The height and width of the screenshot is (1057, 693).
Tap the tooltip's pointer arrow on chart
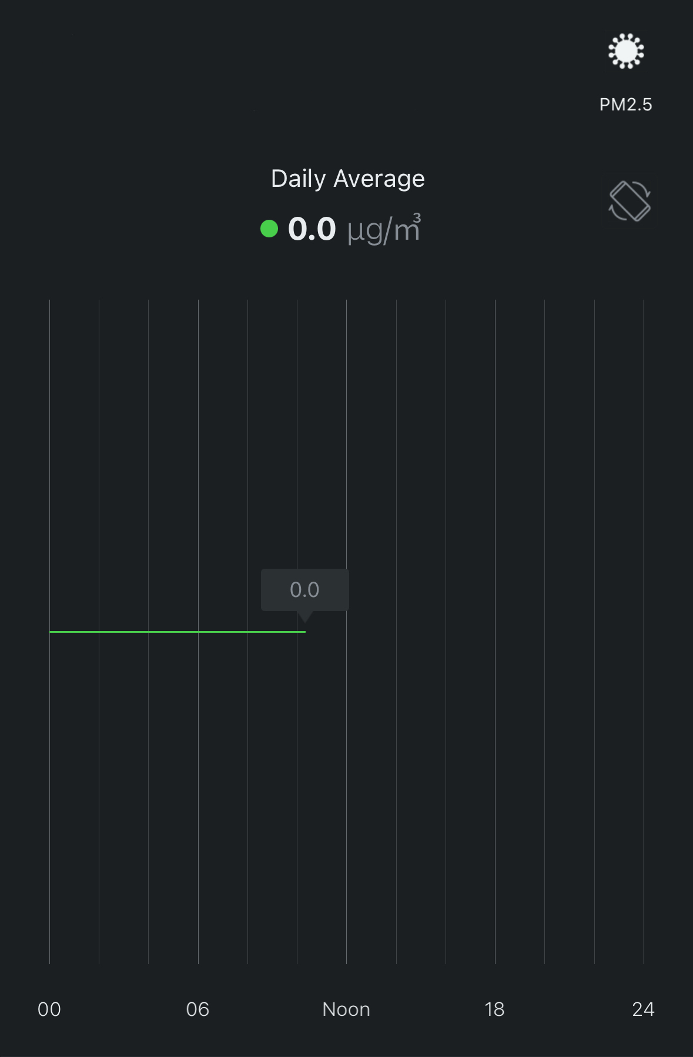click(x=305, y=617)
